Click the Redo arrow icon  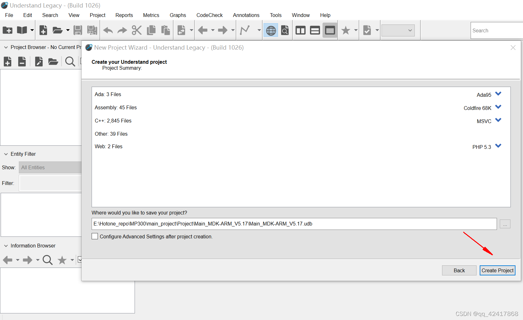[x=122, y=30]
